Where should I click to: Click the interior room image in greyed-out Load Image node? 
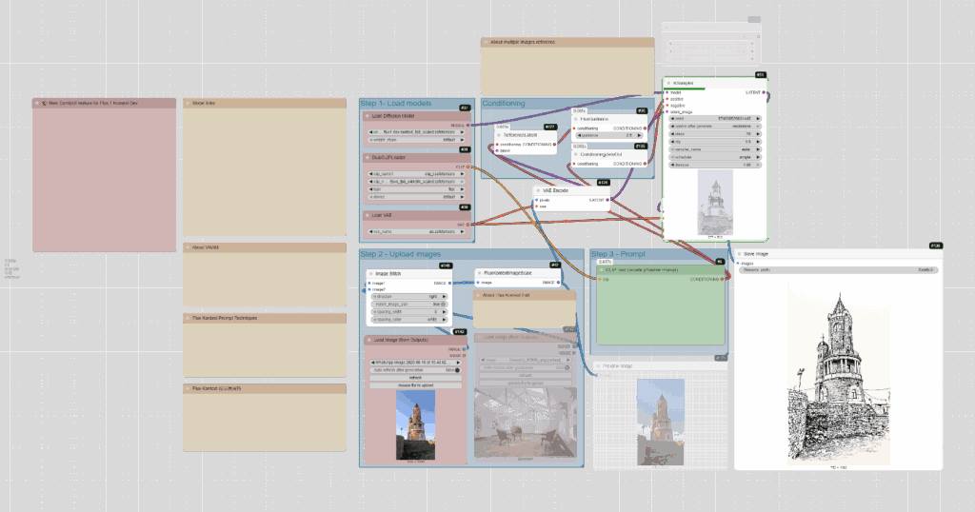point(526,423)
